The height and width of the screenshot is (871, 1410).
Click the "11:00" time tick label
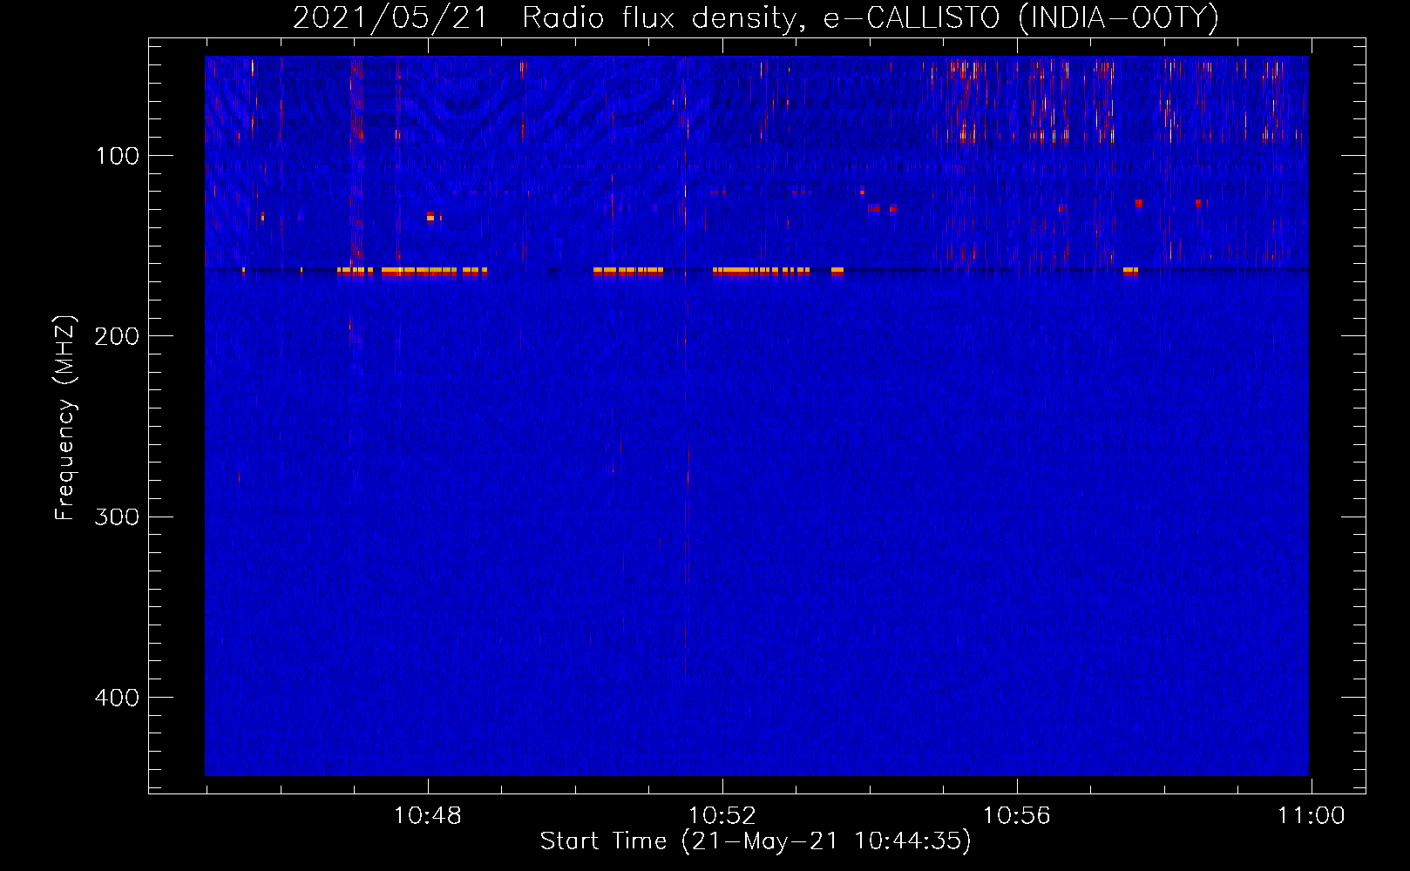[1311, 816]
